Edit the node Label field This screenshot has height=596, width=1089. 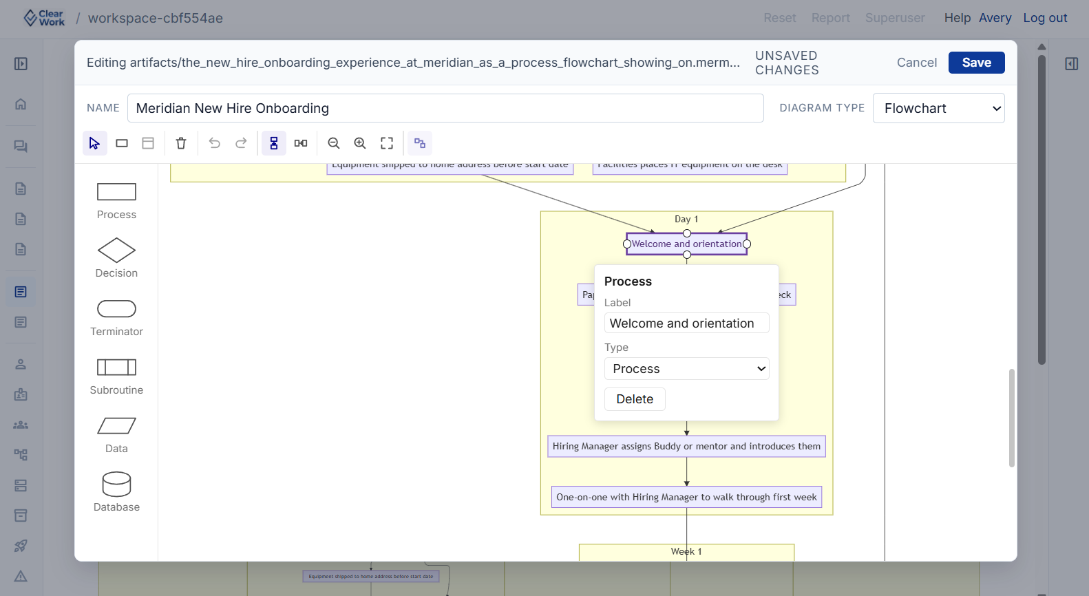[x=686, y=323]
